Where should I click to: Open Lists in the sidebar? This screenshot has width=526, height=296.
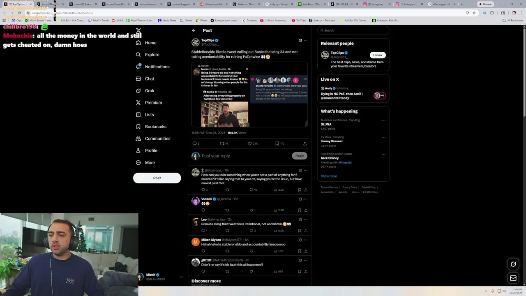(145, 115)
